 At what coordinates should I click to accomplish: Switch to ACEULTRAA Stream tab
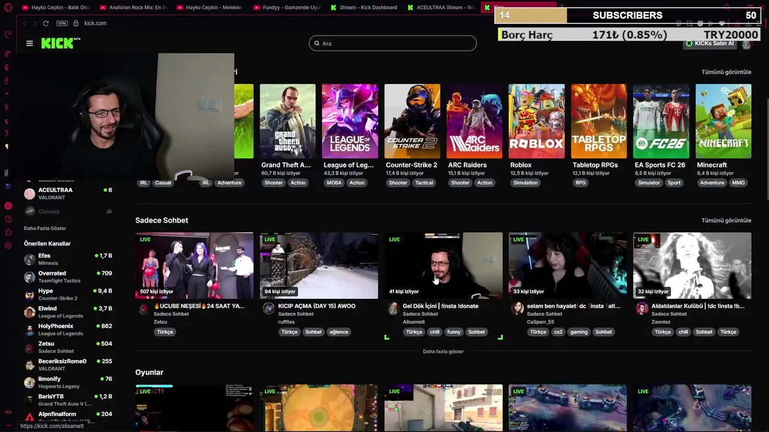[x=440, y=7]
